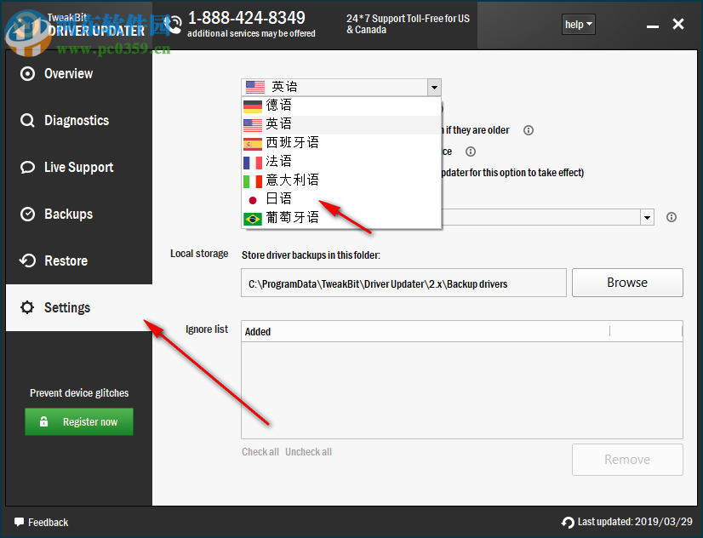Open the help dropdown
The width and height of the screenshot is (703, 538).
click(x=578, y=24)
